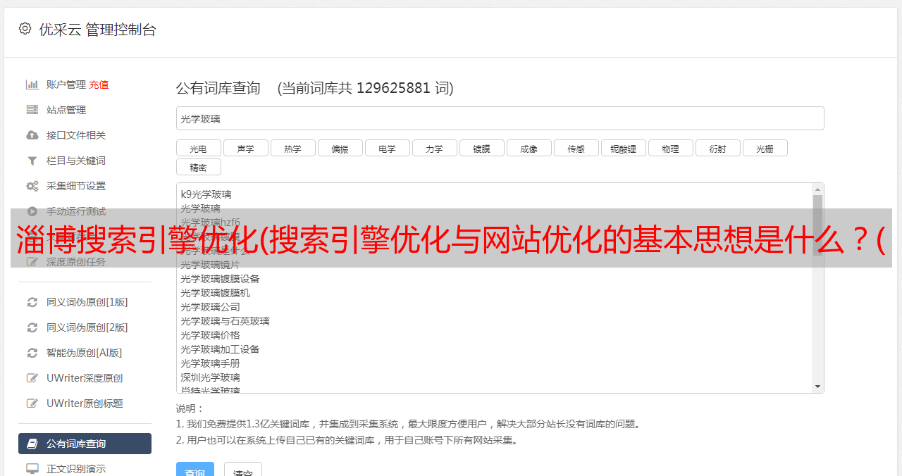Click the 电学 tag button
This screenshot has height=476, width=902.
pos(387,148)
